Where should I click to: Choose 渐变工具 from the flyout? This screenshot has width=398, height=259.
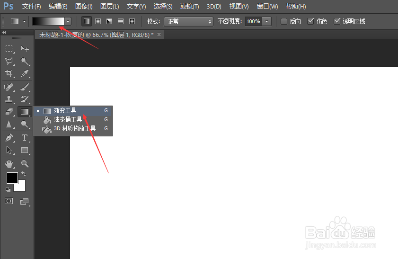coord(73,111)
